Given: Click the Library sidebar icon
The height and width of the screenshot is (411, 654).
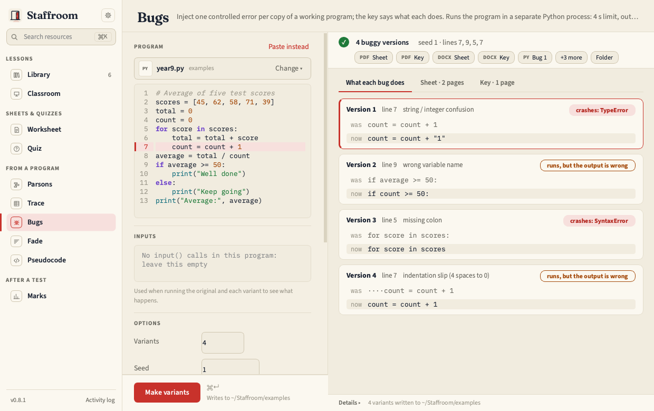Looking at the screenshot, I should click(x=16, y=75).
